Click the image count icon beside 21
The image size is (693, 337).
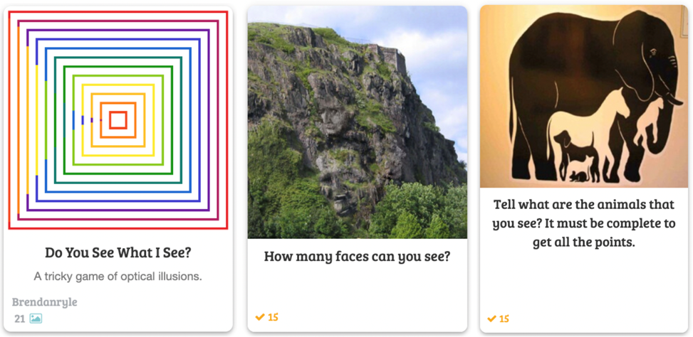point(36,319)
